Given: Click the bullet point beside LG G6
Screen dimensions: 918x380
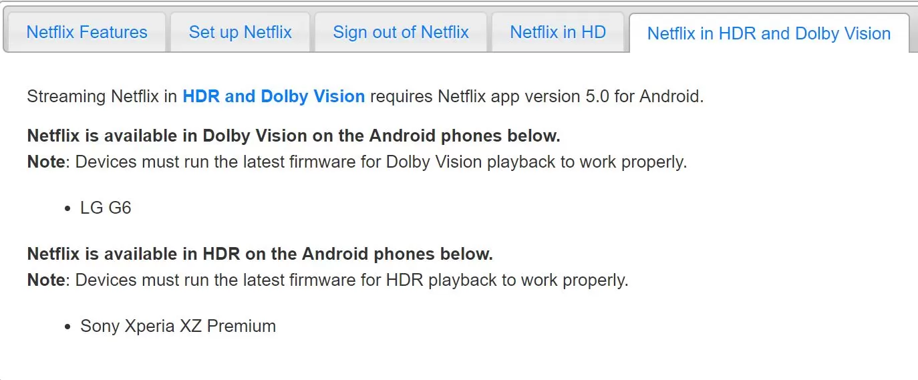Looking at the screenshot, I should coord(67,209).
